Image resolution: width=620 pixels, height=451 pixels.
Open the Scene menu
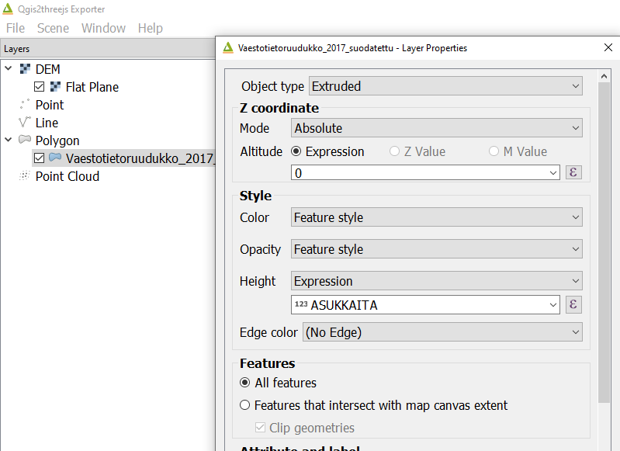(53, 28)
